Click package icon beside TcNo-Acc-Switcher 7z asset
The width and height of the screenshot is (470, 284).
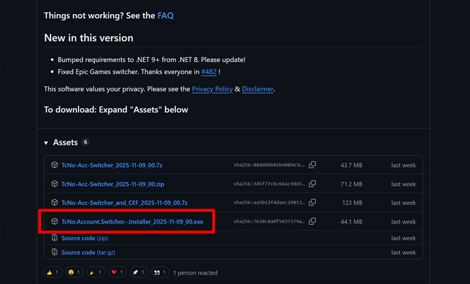[x=54, y=165]
